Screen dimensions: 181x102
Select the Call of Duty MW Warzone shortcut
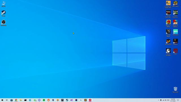(175, 14)
